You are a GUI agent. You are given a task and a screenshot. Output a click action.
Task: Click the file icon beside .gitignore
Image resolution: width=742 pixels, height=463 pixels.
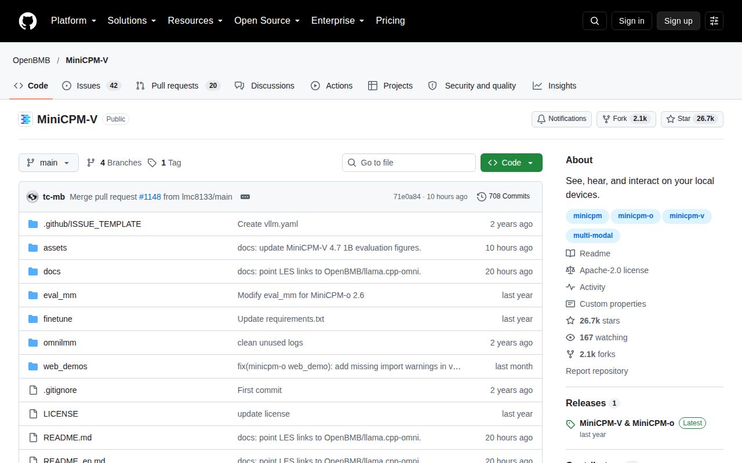click(33, 390)
